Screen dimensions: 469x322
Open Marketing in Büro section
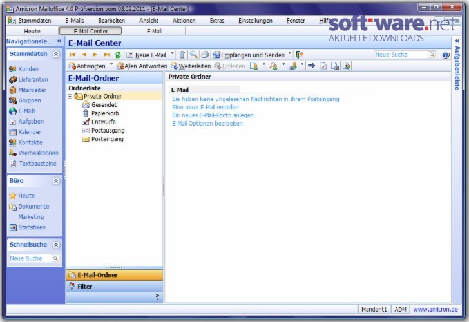(x=31, y=217)
